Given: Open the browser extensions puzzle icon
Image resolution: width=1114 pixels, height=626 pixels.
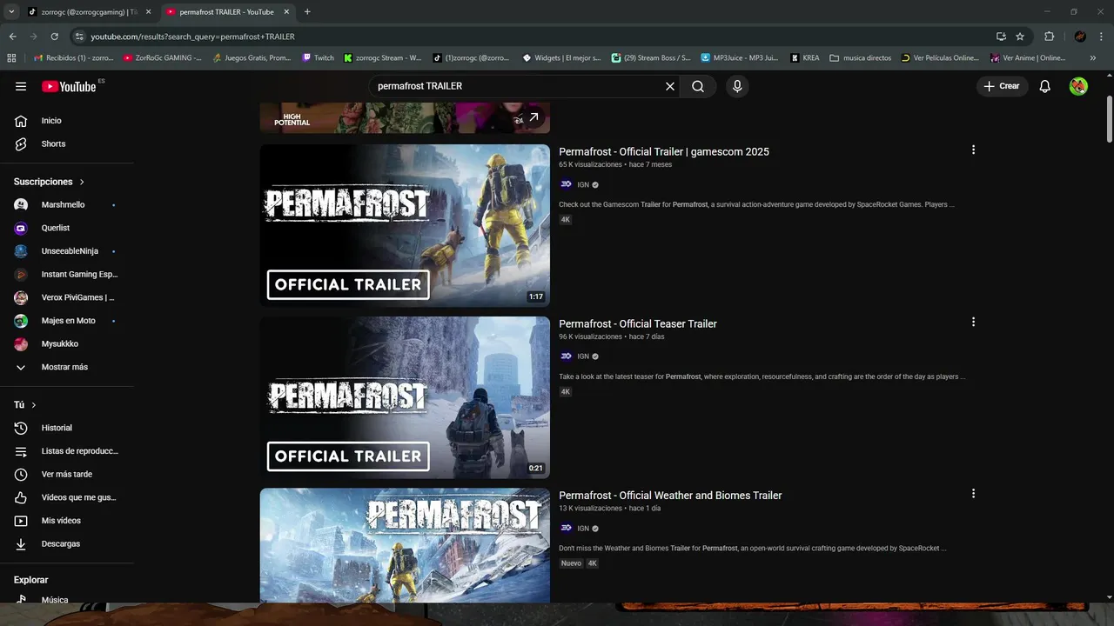Looking at the screenshot, I should tap(1049, 37).
